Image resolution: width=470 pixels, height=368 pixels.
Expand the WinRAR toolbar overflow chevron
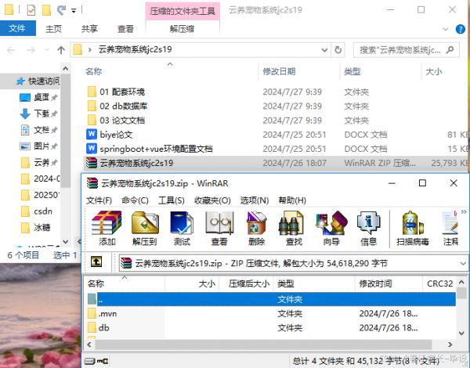464,212
